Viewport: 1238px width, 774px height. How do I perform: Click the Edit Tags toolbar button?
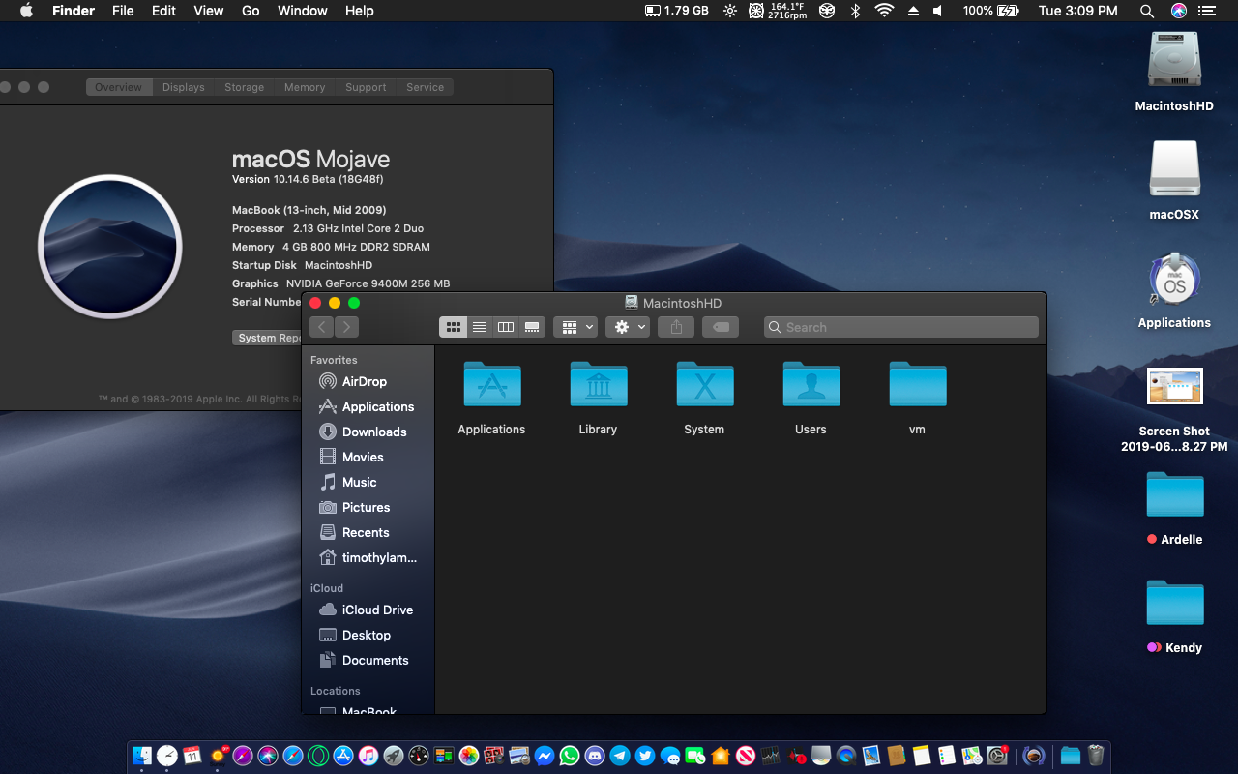(x=721, y=327)
